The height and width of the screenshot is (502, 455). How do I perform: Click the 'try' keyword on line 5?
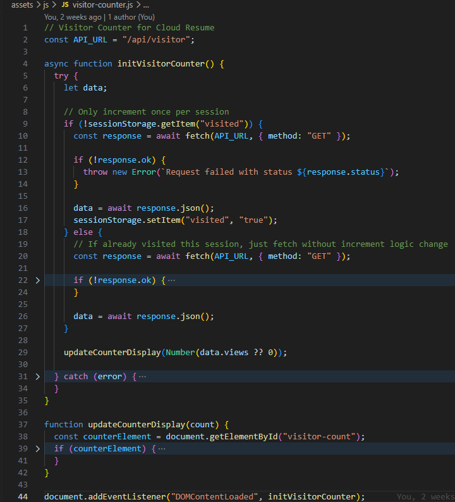click(x=61, y=76)
